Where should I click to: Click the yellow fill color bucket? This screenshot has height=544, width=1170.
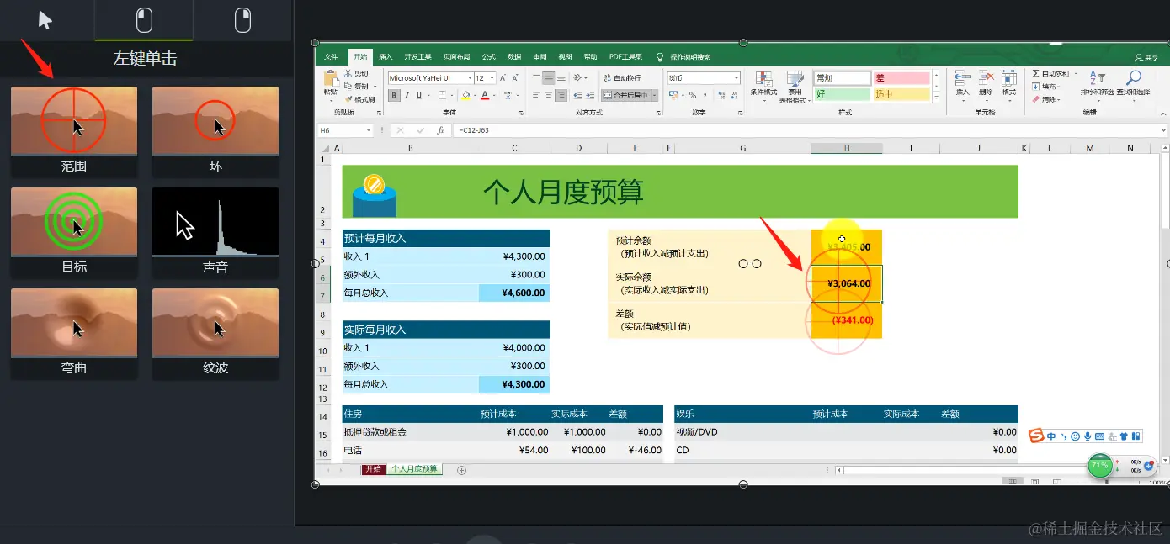465,96
